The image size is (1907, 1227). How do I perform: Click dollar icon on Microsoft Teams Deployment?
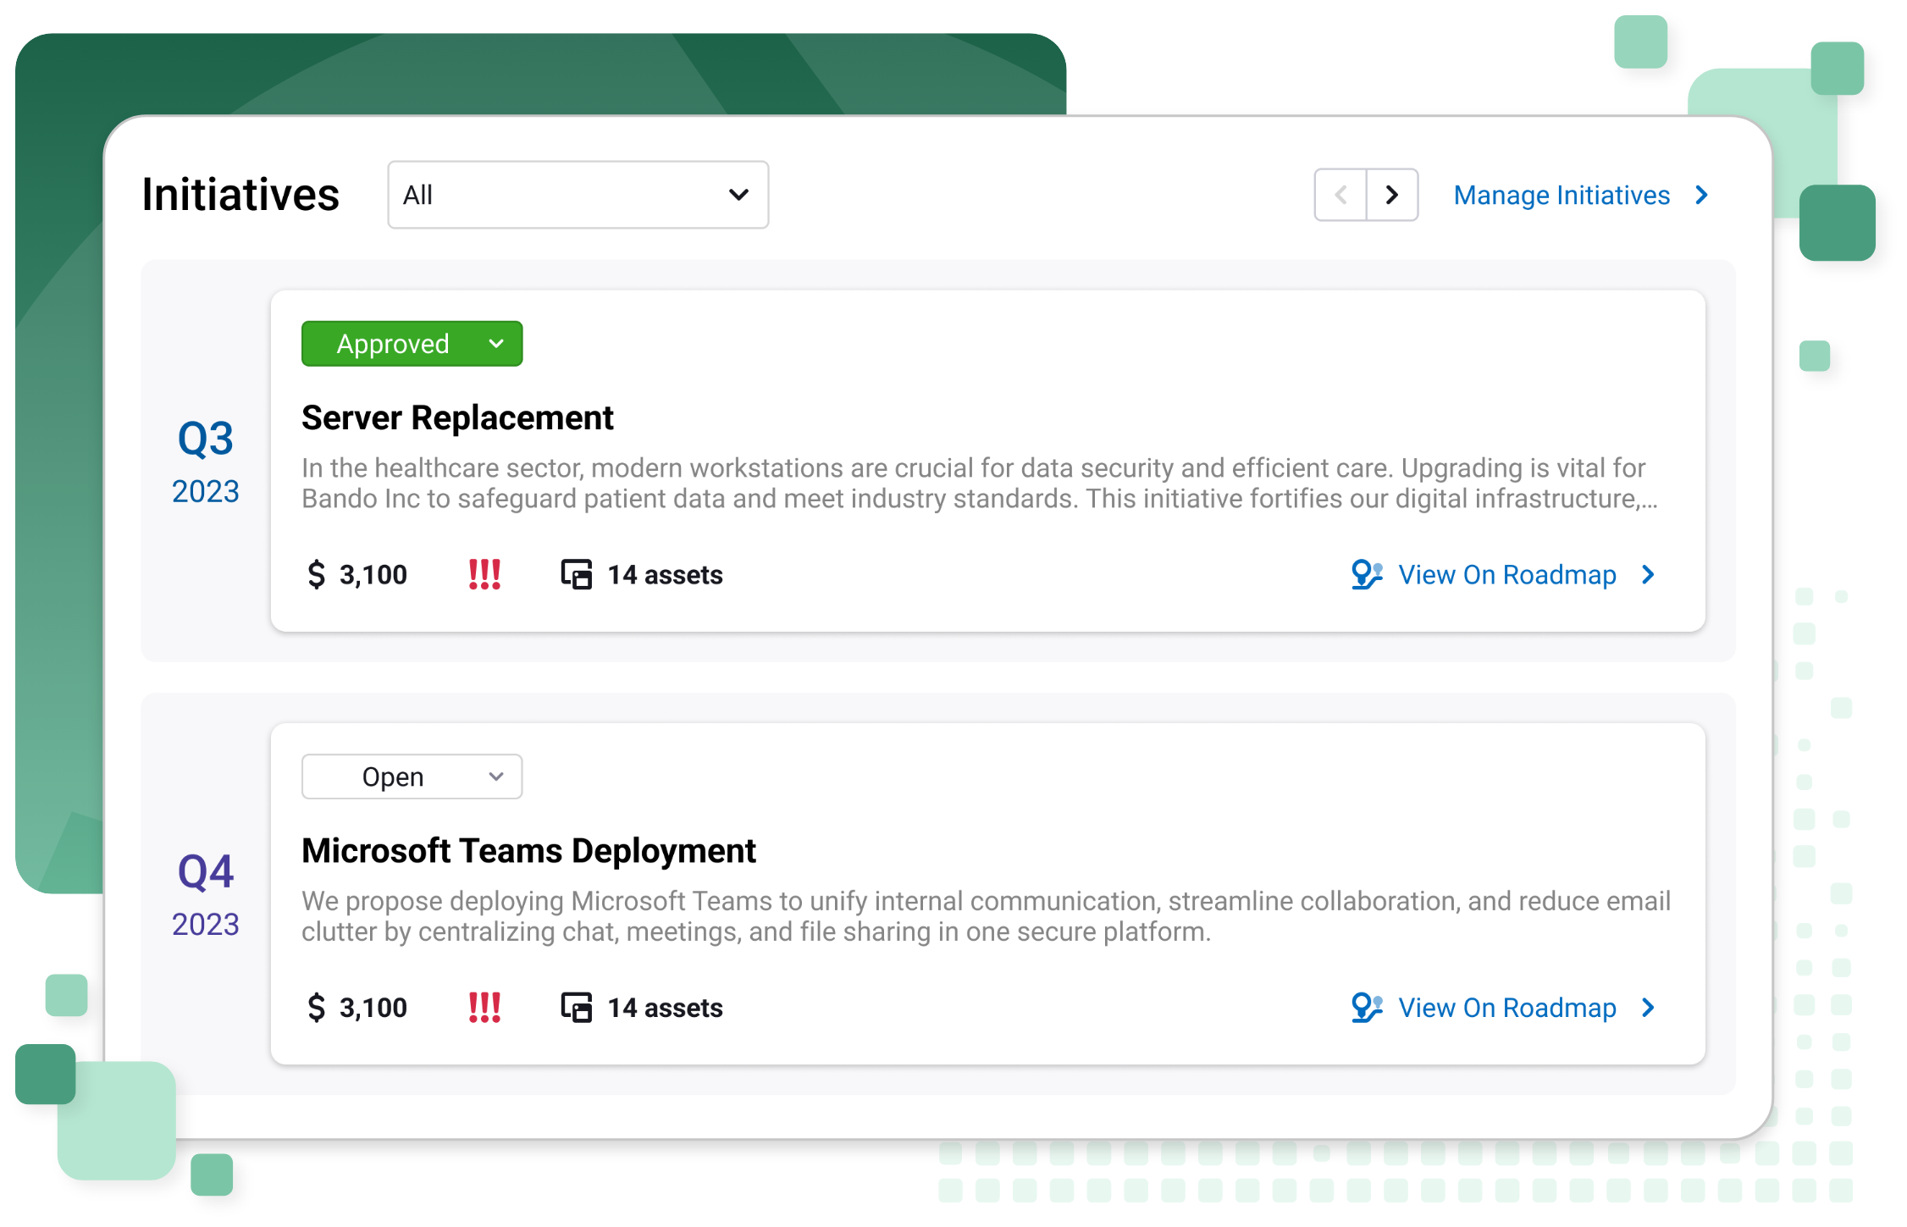click(316, 1007)
